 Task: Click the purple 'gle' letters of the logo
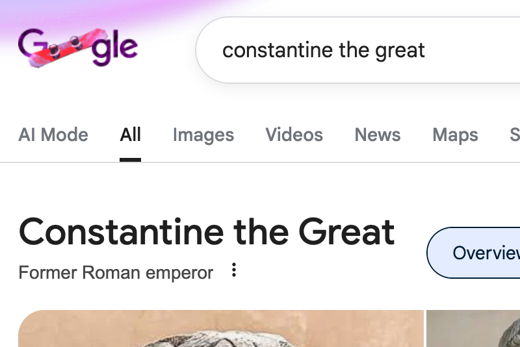point(115,49)
